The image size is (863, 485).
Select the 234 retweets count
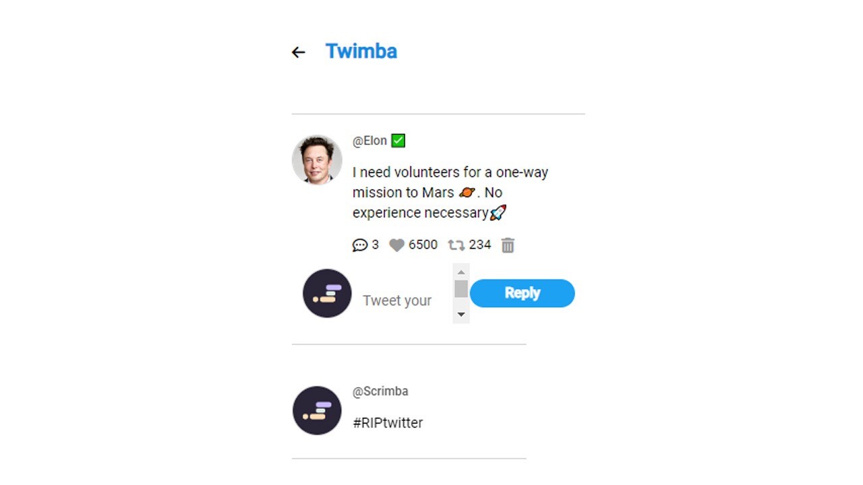pos(480,245)
